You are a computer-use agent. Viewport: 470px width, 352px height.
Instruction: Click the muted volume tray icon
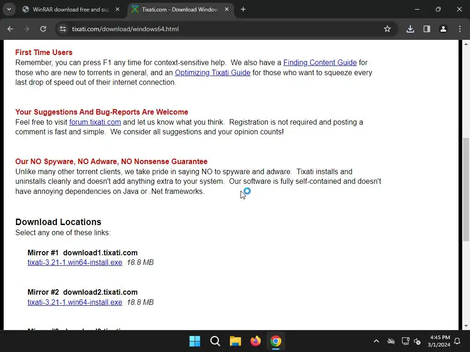[417, 341]
